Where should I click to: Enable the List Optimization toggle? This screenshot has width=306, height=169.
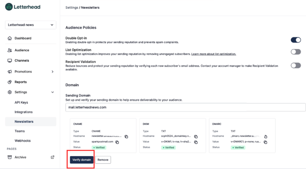coord(296,52)
